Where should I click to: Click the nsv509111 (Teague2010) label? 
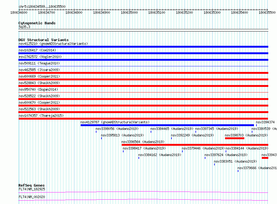coord(39,63)
